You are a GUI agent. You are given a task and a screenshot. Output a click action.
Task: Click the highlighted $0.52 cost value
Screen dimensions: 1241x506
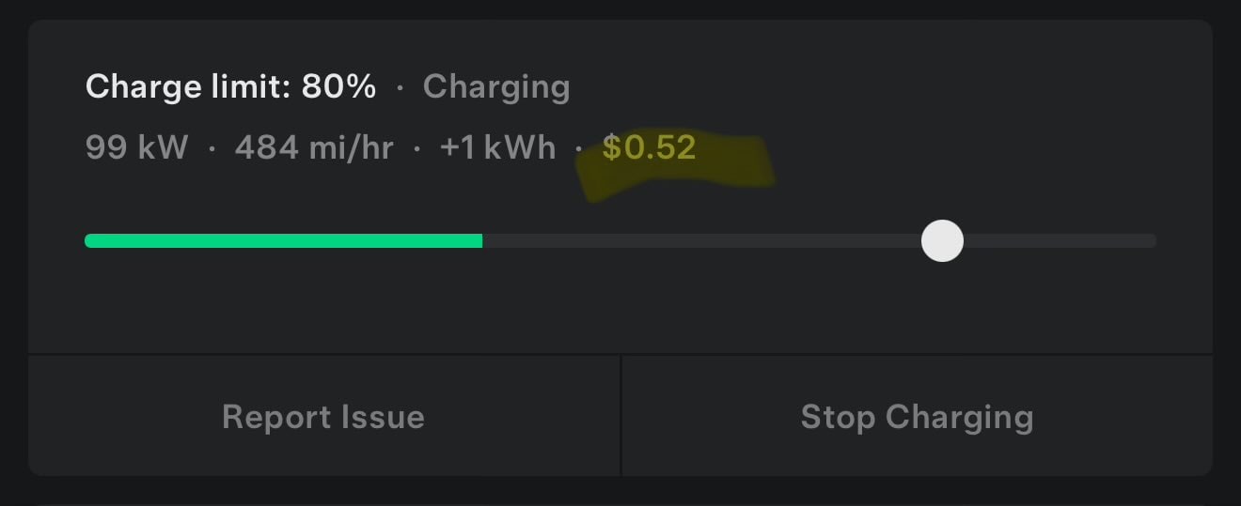(649, 147)
